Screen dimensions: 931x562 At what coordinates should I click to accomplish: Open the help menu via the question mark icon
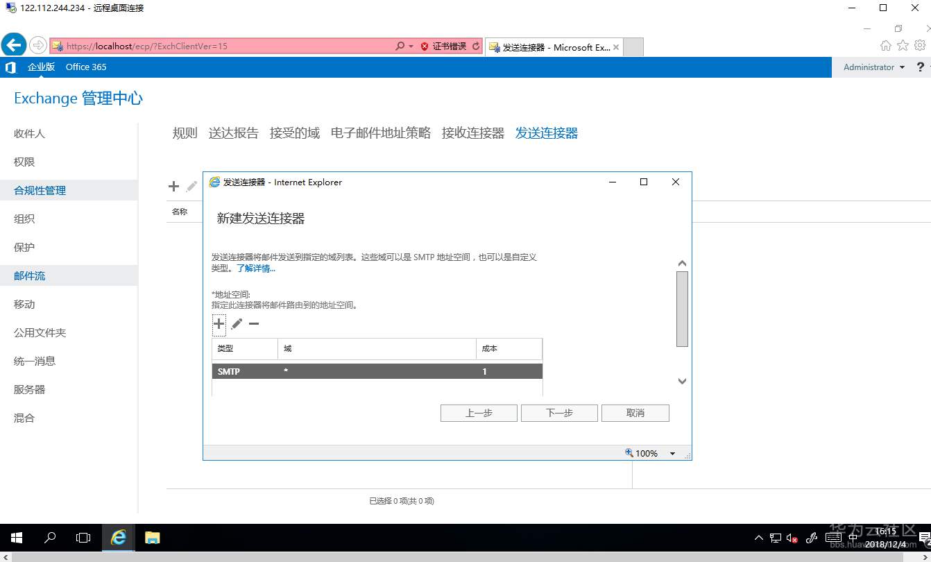(919, 67)
